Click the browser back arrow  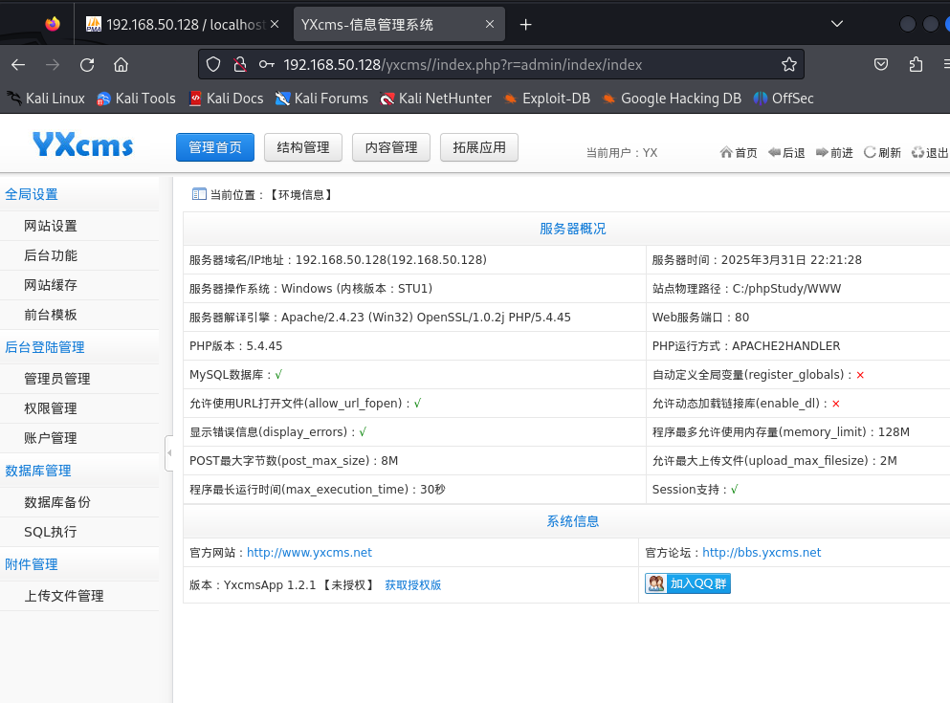point(18,65)
